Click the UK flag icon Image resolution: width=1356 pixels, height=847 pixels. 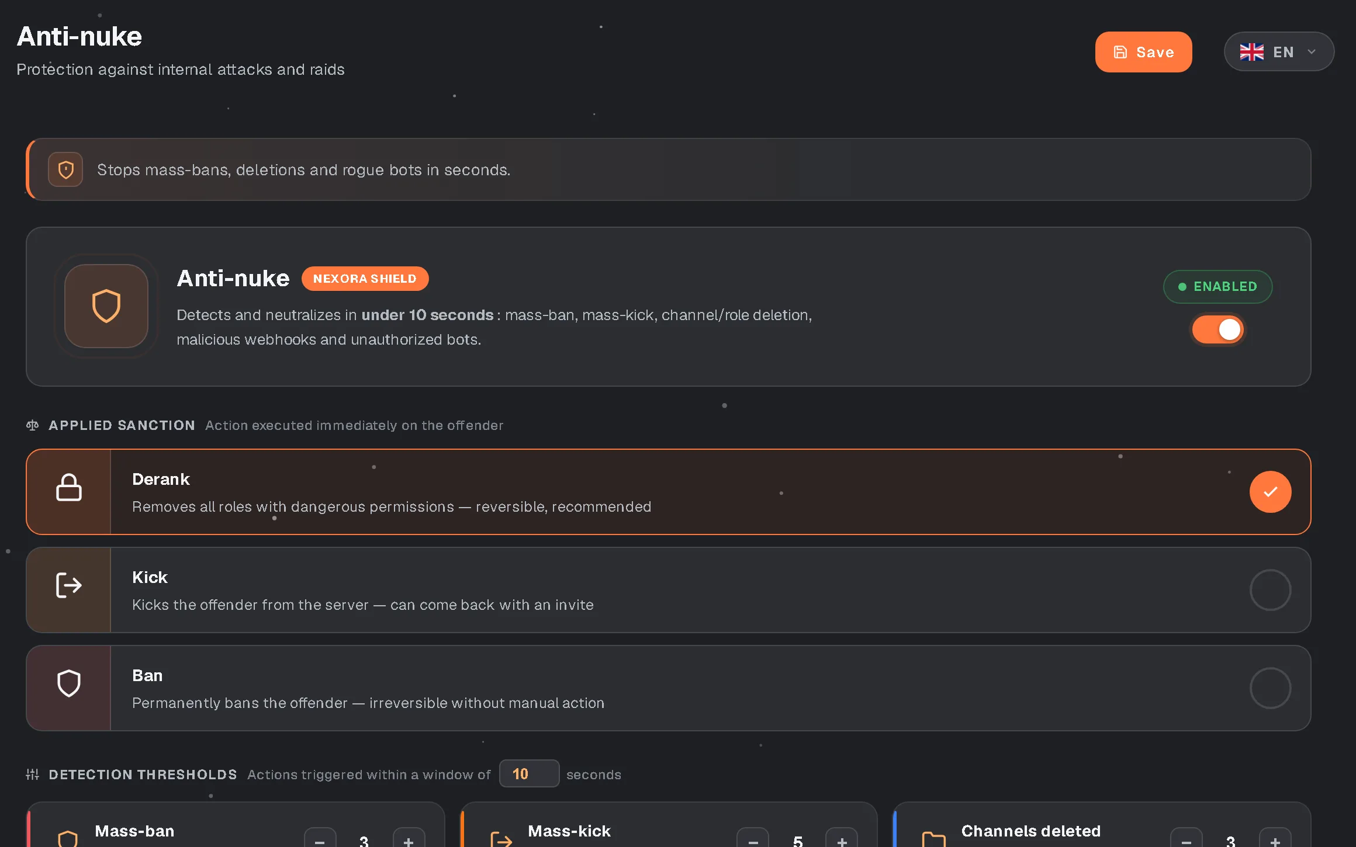[x=1251, y=52]
